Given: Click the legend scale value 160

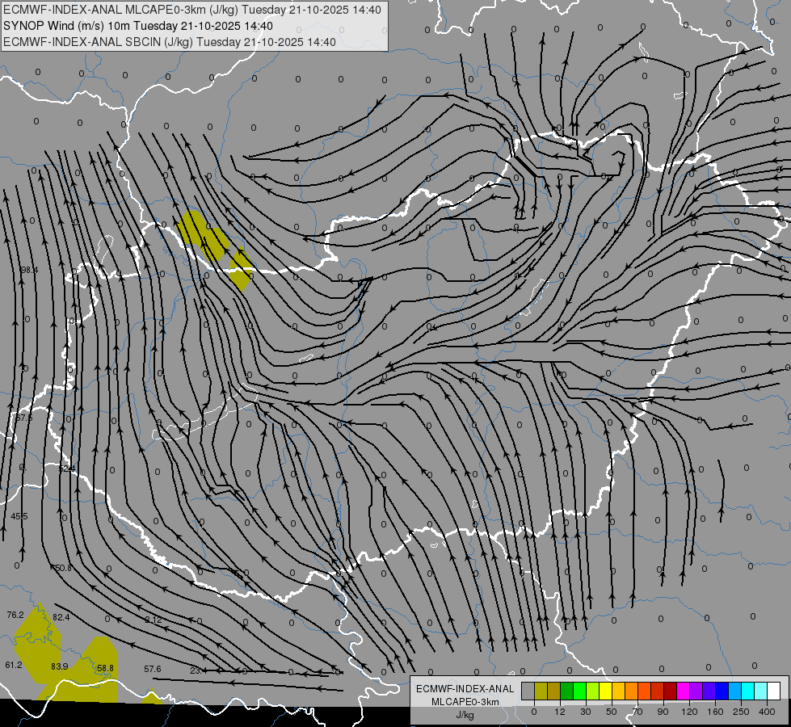Looking at the screenshot, I should coord(715,712).
